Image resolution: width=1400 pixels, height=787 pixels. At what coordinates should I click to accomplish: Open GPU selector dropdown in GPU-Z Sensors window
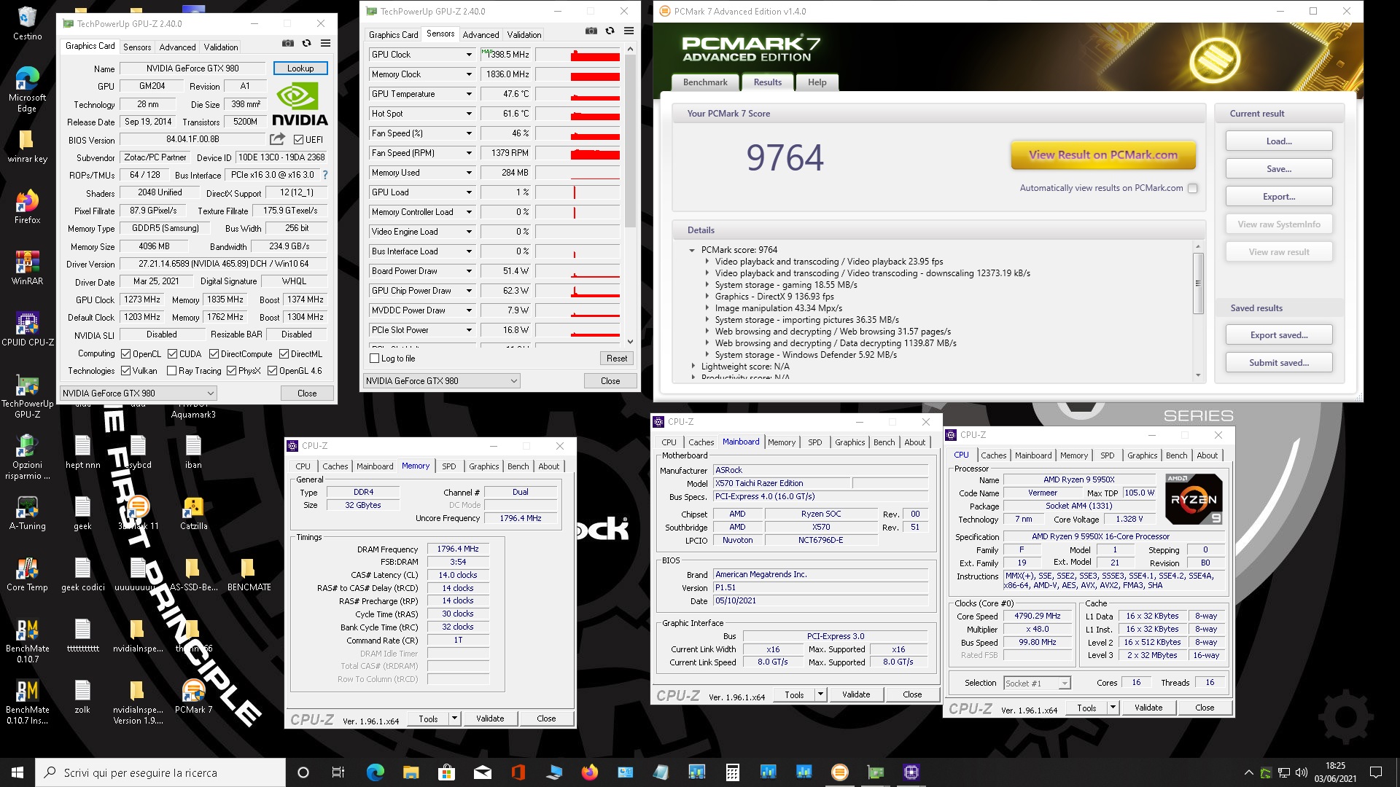(x=442, y=381)
